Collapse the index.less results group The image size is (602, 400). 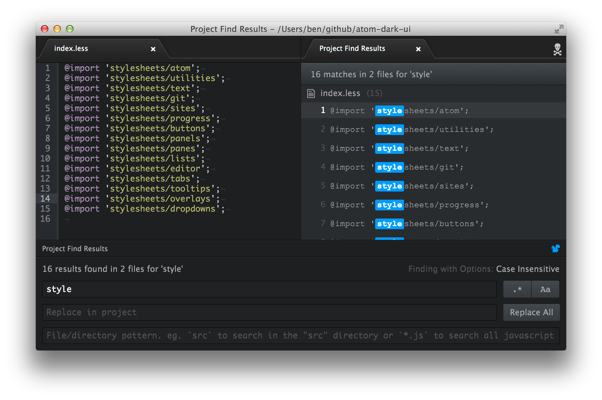coord(340,93)
